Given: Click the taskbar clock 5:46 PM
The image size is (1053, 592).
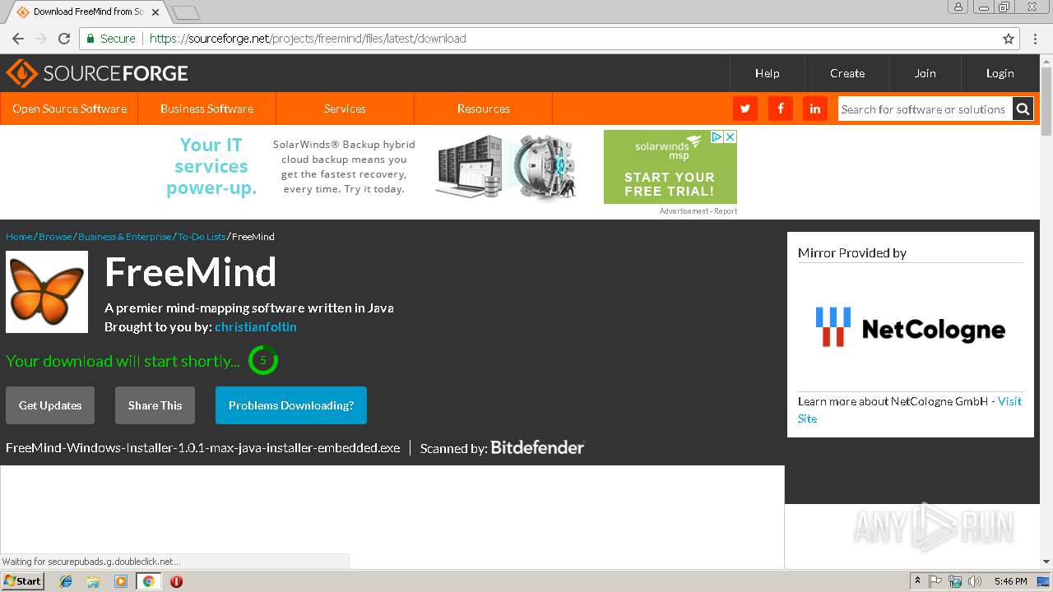Looking at the screenshot, I should (x=1010, y=581).
